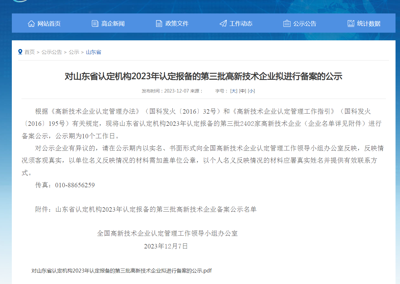
Task: Switch to the 公示公告 section
Action: (304, 23)
